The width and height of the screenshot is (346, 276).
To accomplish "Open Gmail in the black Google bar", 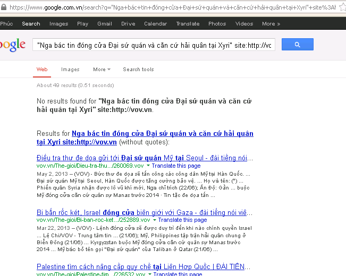I will tap(105, 23).
